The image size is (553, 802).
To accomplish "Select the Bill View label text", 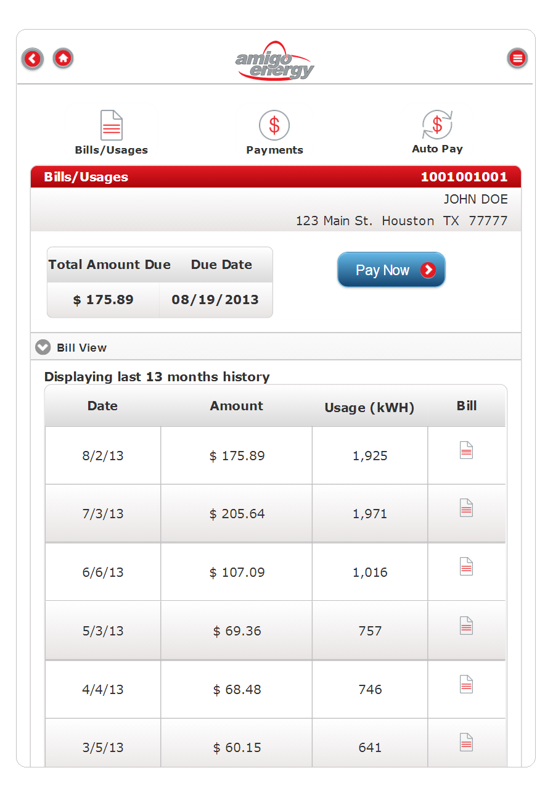I will (81, 348).
